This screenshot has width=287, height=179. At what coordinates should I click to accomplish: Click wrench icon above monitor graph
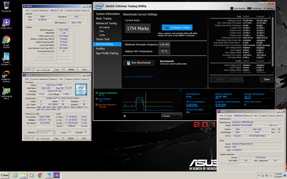(181, 91)
